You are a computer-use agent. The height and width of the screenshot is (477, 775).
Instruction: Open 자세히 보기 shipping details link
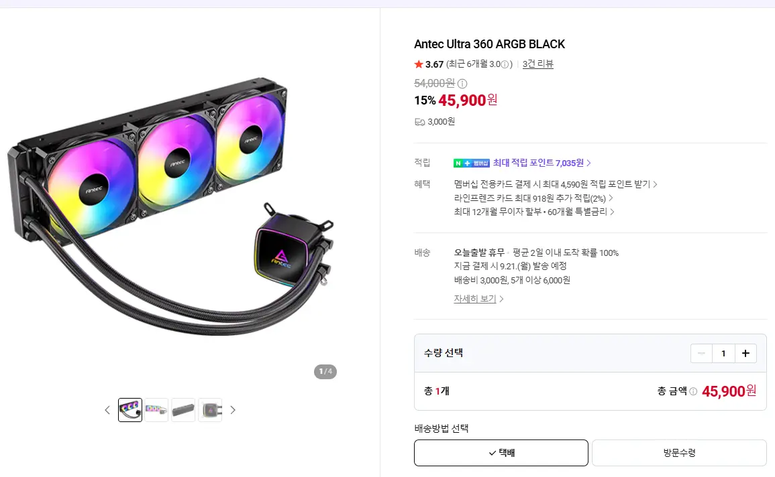pyautogui.click(x=478, y=298)
